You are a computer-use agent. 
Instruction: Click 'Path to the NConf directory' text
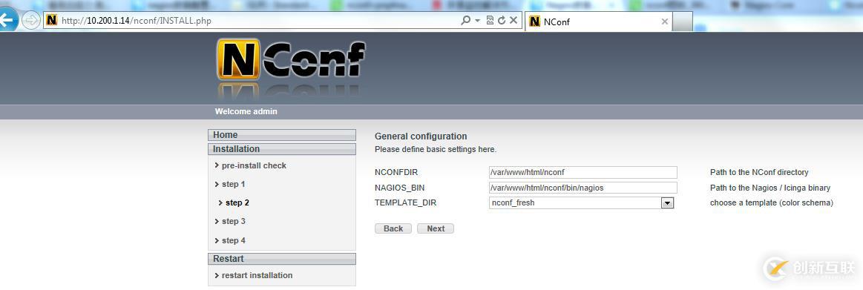pyautogui.click(x=759, y=173)
